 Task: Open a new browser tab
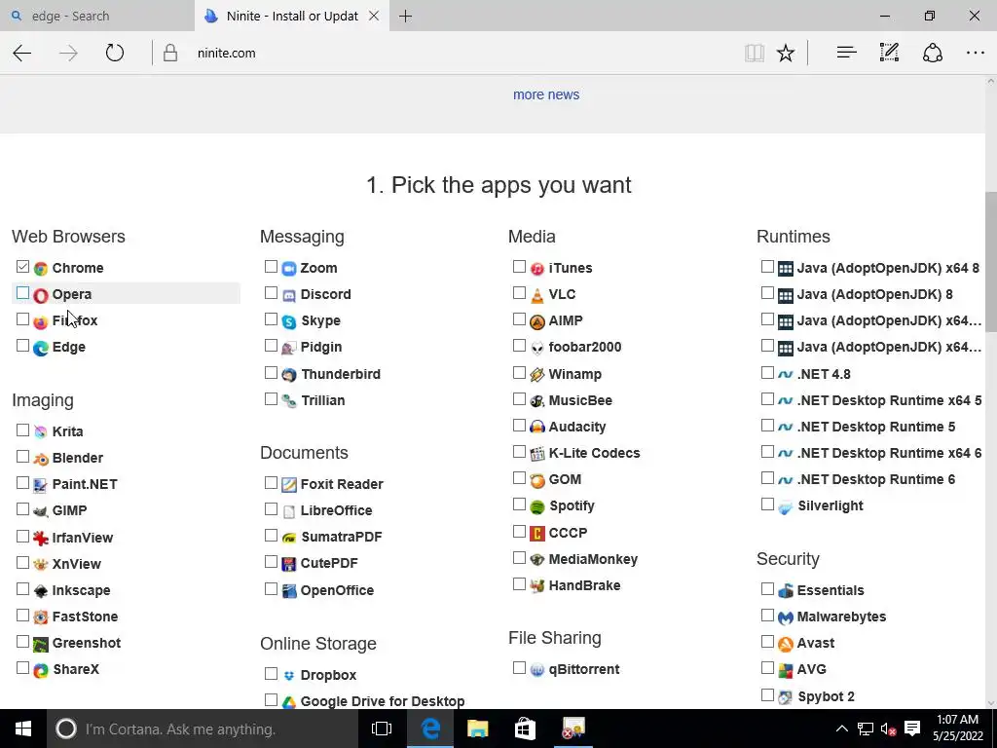406,16
